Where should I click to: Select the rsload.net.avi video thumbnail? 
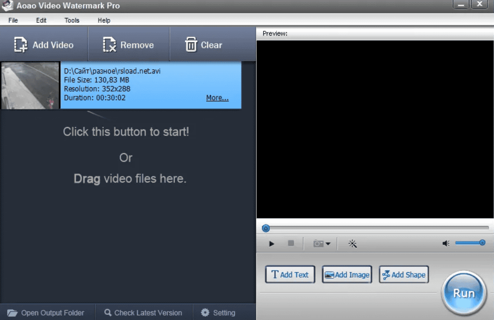(30, 85)
